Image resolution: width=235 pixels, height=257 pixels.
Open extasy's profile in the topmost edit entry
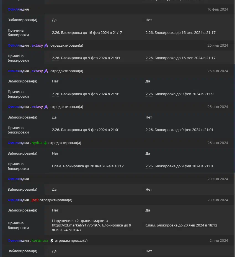click(37, 46)
